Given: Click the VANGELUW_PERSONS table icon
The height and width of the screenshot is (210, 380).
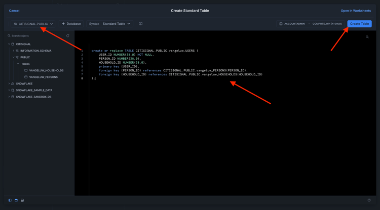Looking at the screenshot, I should [x=26, y=77].
